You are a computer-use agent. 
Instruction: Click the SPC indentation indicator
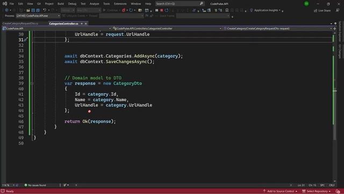[x=322, y=185]
